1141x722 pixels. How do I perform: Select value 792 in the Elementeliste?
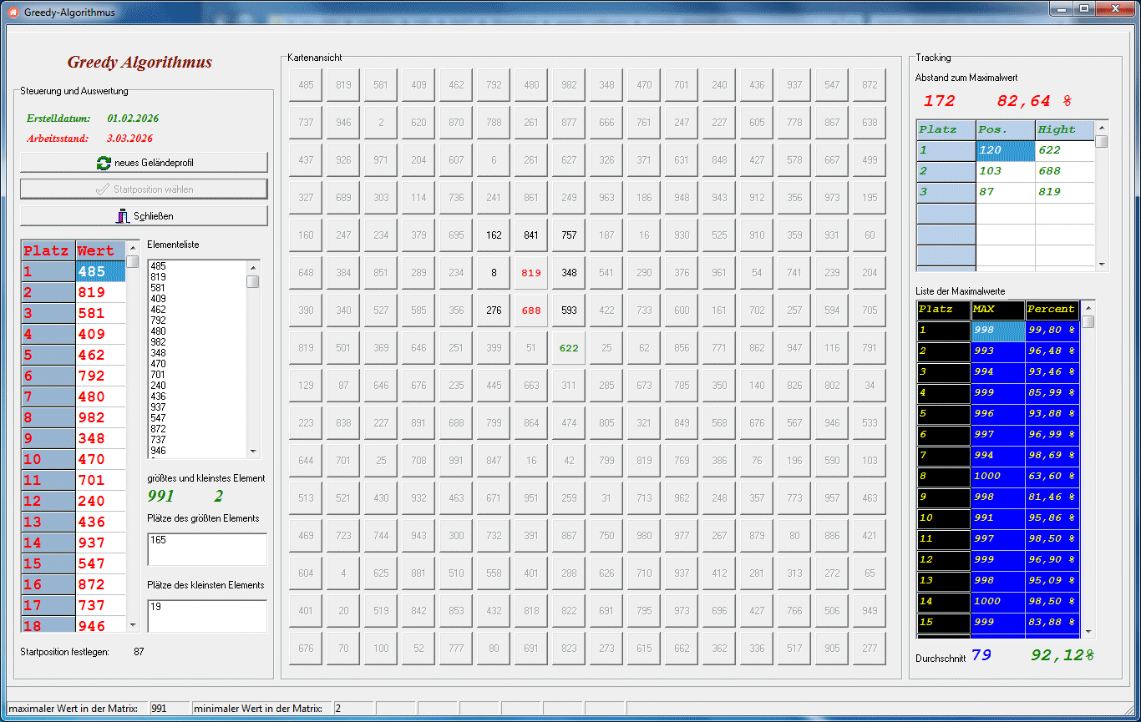[158, 320]
